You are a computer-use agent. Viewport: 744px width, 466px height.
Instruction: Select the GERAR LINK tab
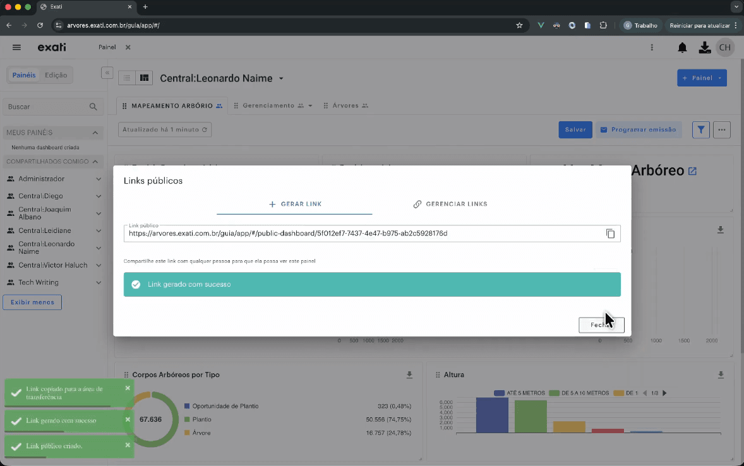295,204
